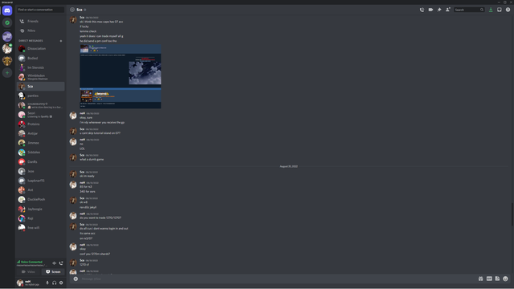The image size is (514, 289).
Task: Select the Sca conversation in the DM list
Action: tap(41, 87)
